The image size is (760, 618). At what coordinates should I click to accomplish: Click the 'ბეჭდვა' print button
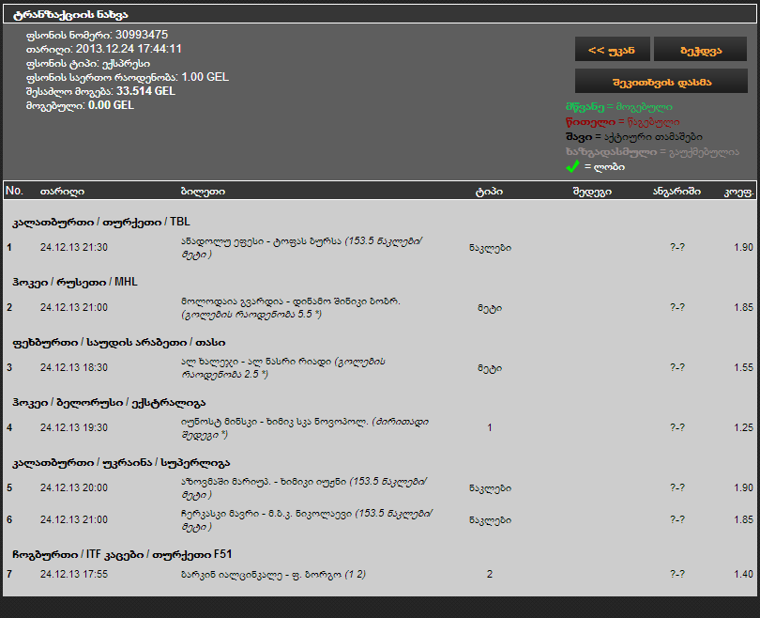[700, 50]
